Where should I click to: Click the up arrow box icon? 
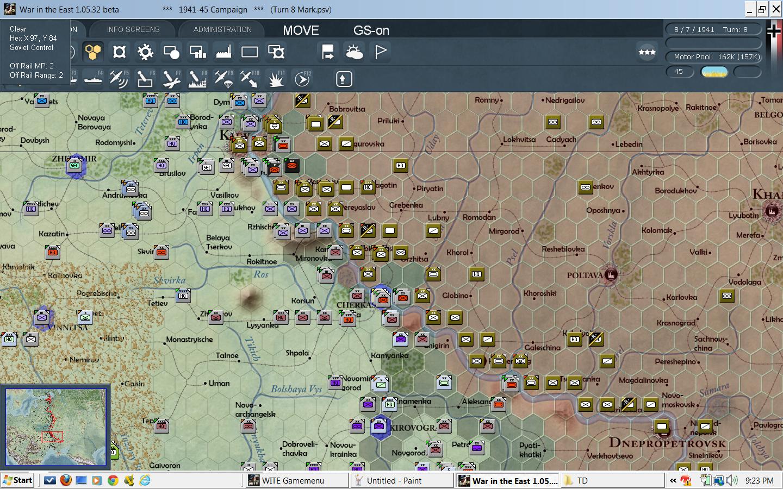pyautogui.click(x=343, y=79)
